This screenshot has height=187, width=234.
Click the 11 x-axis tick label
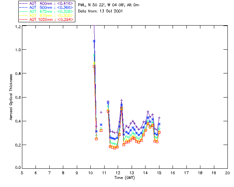[x=104, y=173]
